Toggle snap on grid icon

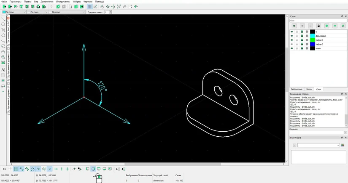[16, 169]
